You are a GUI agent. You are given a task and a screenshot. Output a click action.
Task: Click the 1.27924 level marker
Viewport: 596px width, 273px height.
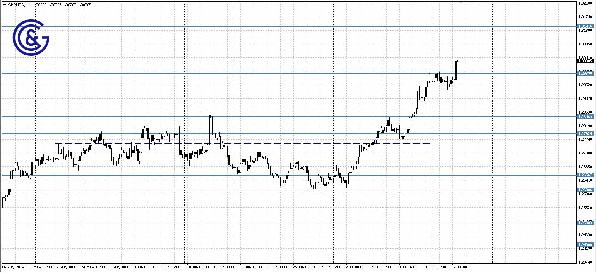pos(585,133)
